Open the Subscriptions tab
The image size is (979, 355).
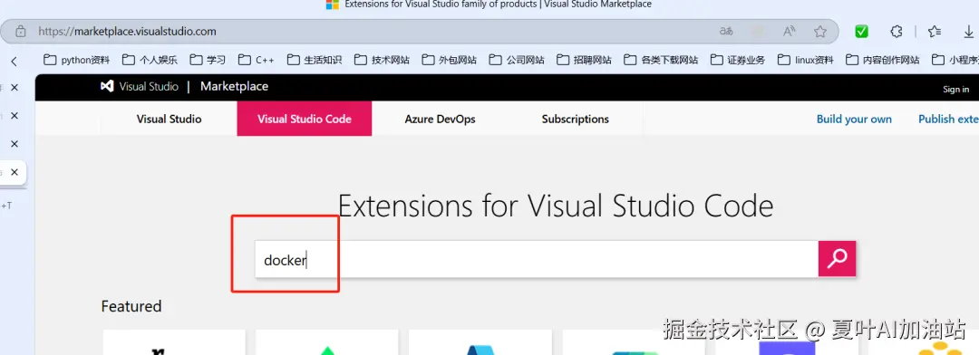[x=575, y=119]
